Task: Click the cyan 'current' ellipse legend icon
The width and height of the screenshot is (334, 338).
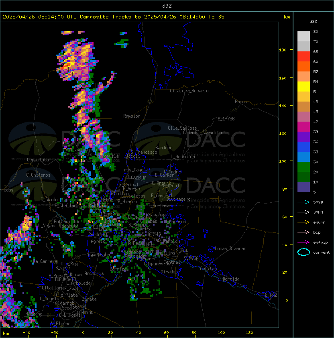Action: pos(303,252)
